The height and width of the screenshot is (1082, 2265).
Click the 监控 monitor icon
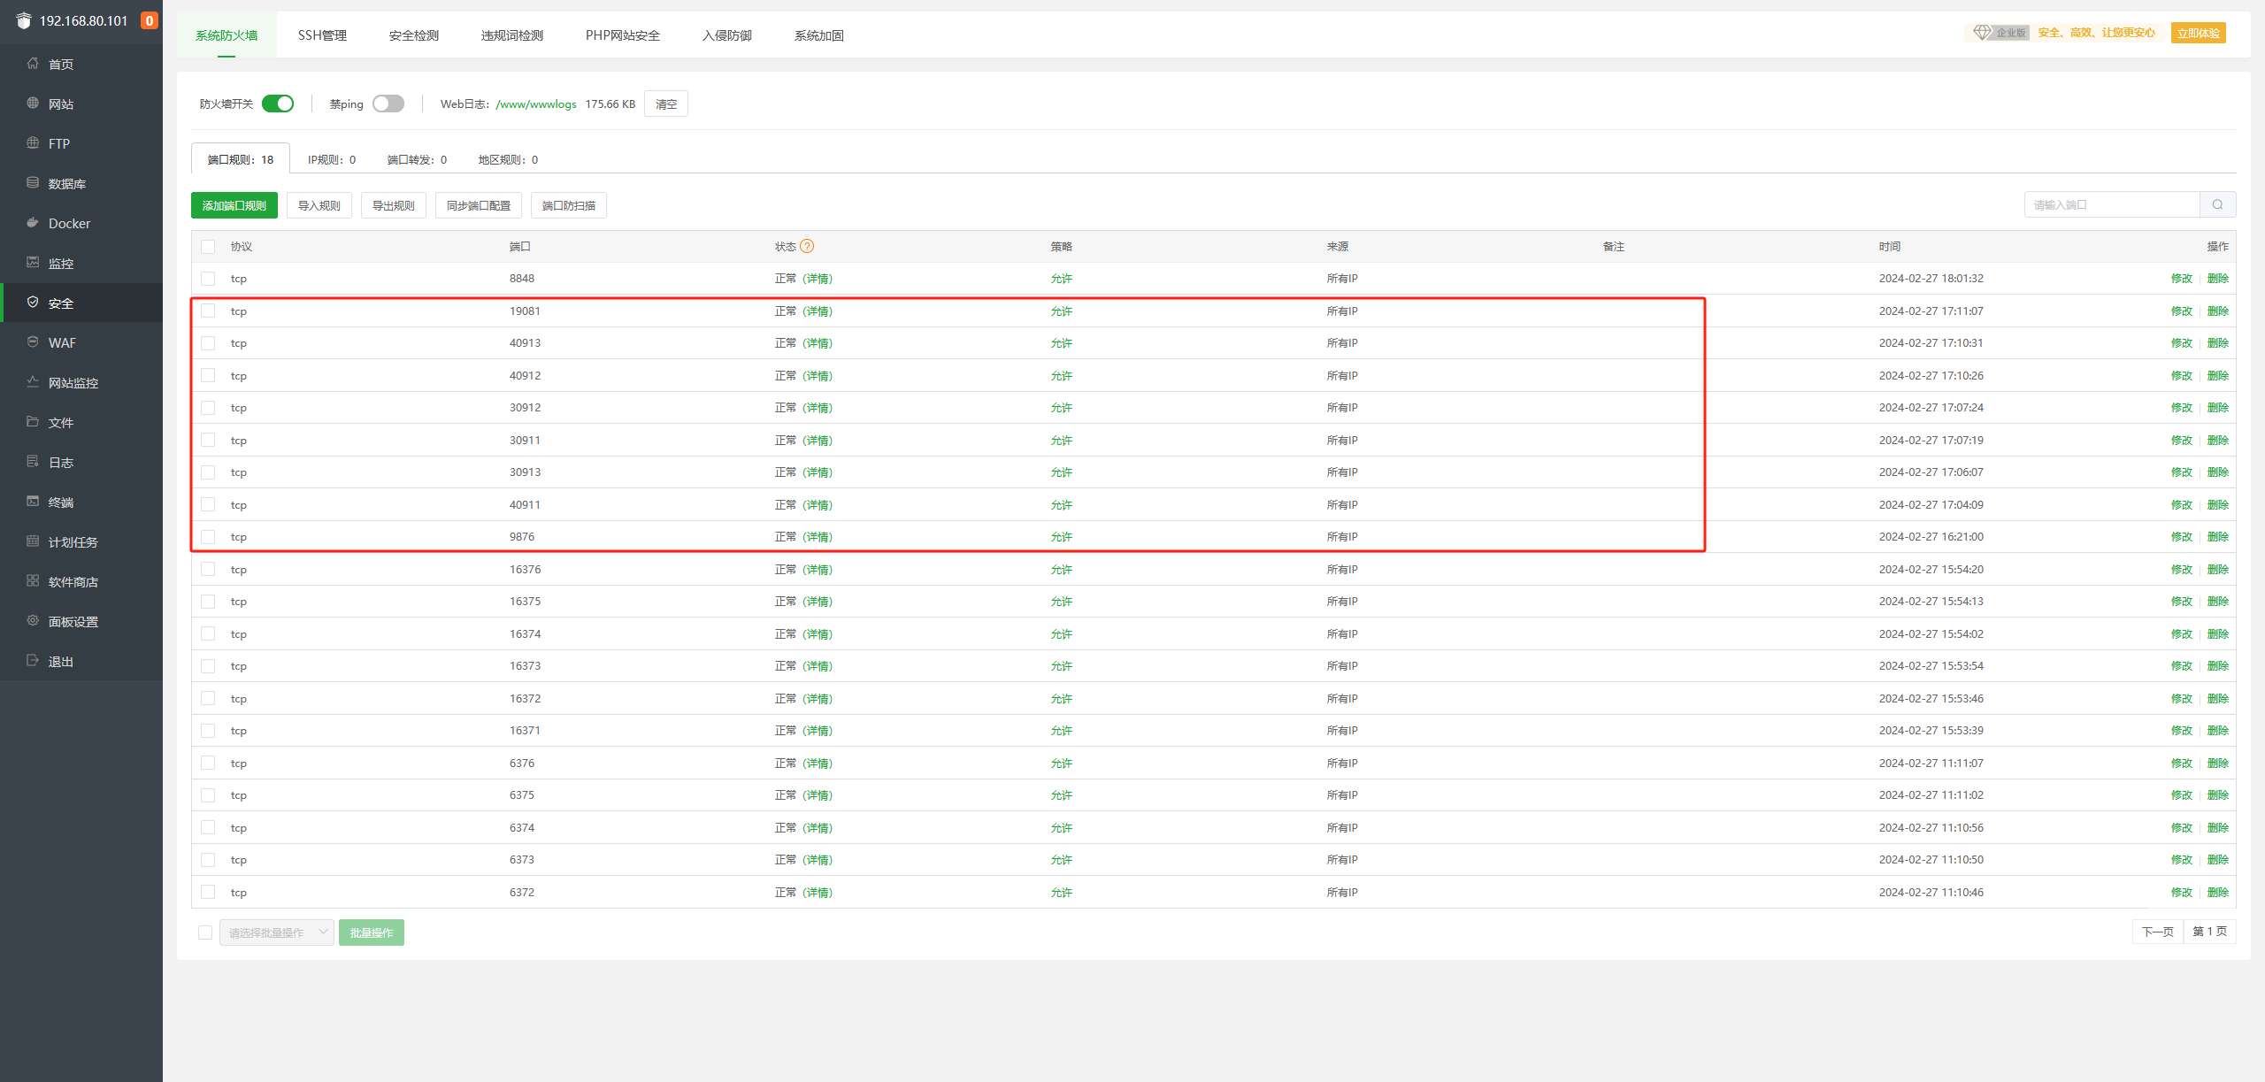pyautogui.click(x=33, y=263)
